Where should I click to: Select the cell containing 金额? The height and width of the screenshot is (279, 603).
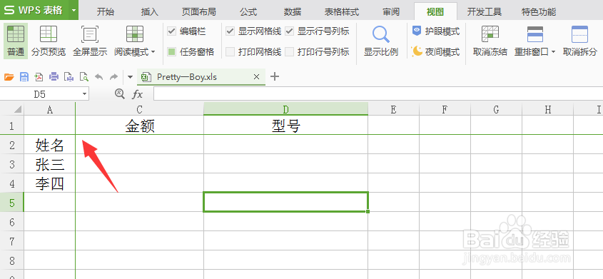point(140,126)
